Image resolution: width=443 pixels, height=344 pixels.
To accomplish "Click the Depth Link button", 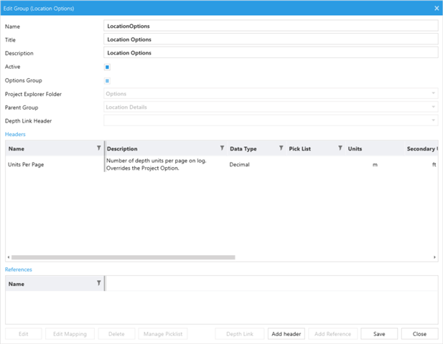I will (x=240, y=334).
